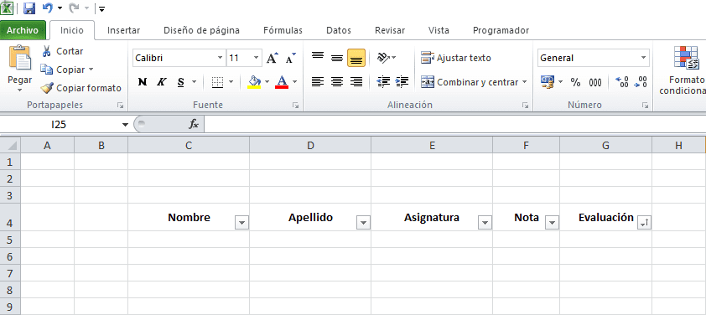Open the Número dialog launcher
This screenshot has width=706, height=315.
pos(646,106)
